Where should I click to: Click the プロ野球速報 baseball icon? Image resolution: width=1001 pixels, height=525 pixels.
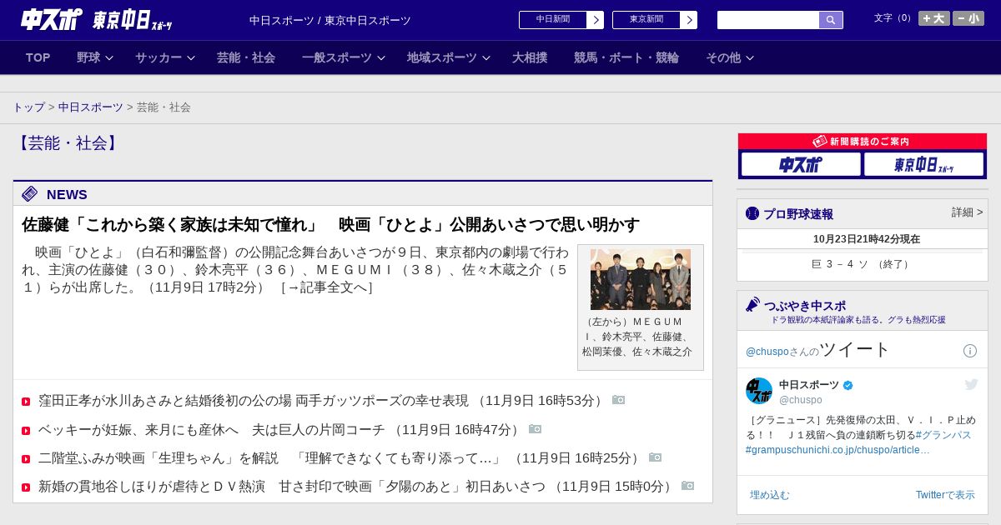(752, 213)
